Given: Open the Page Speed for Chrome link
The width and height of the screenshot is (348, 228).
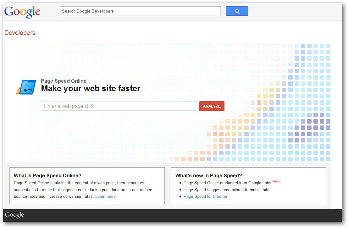Looking at the screenshot, I should (x=205, y=196).
